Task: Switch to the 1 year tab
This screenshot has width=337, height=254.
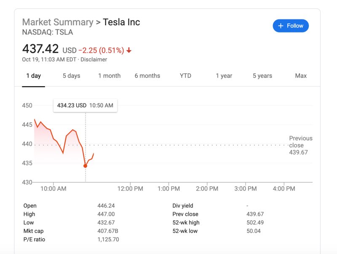Action: click(224, 76)
